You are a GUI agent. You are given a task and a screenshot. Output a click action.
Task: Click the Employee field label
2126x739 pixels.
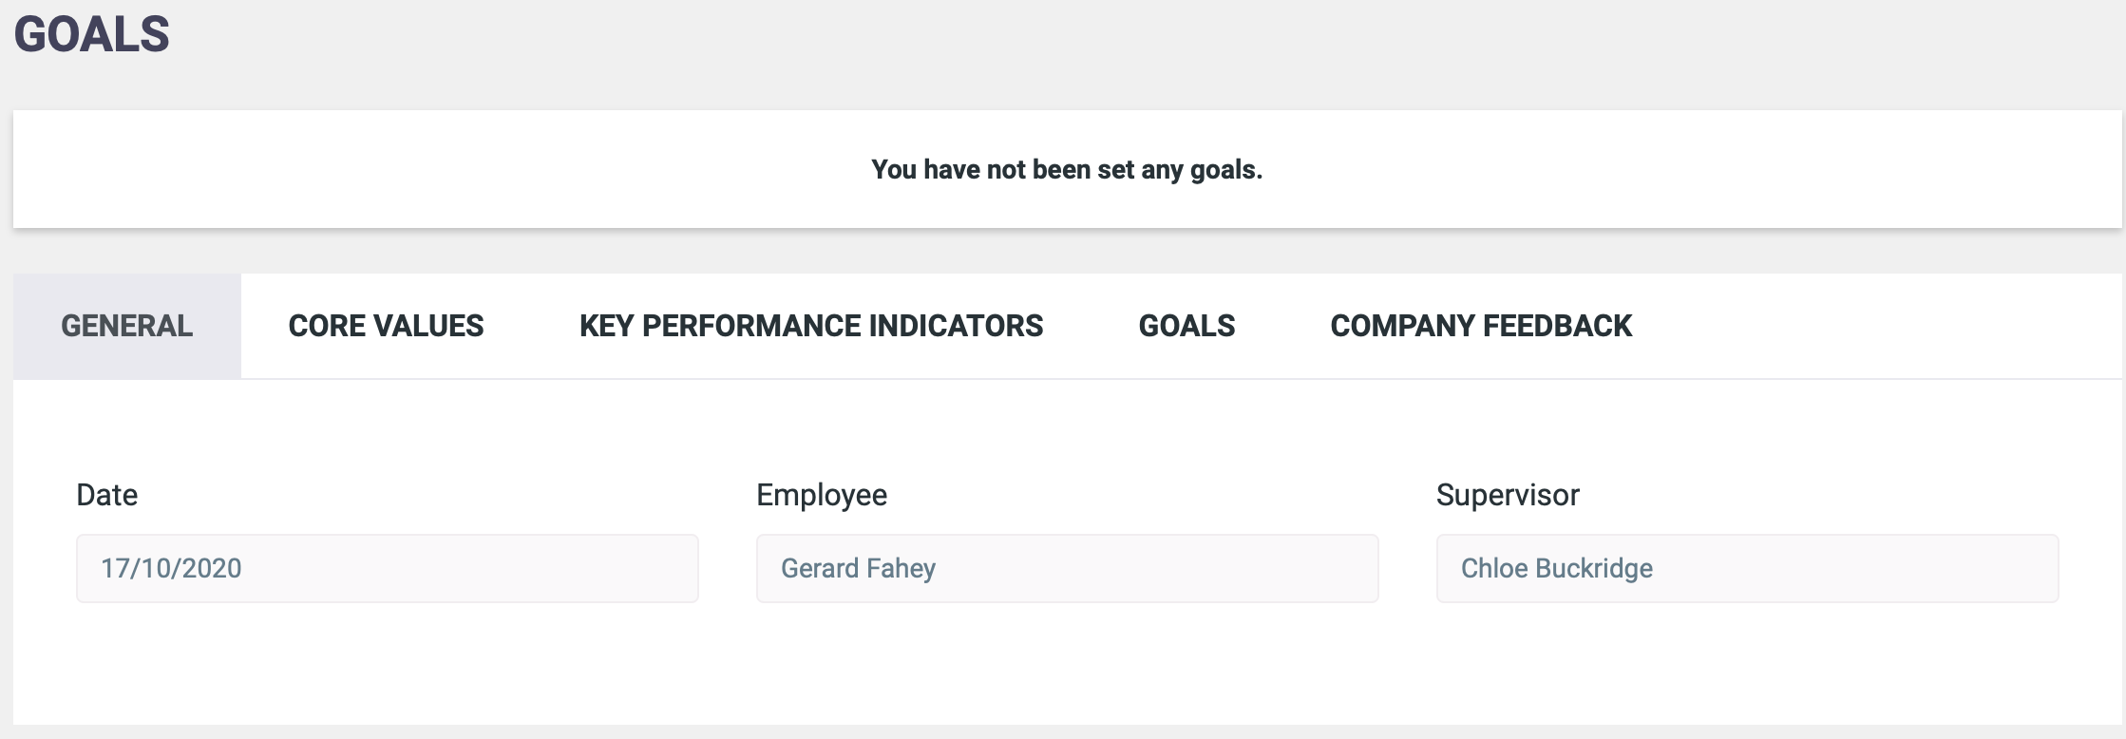822,495
